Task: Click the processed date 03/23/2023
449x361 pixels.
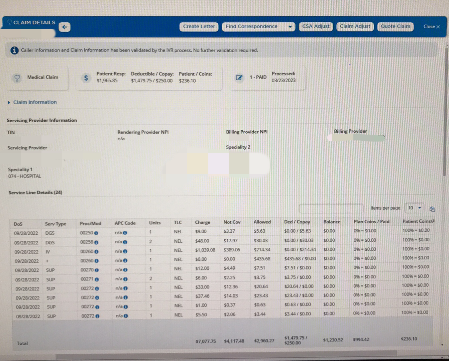Action: click(x=284, y=81)
